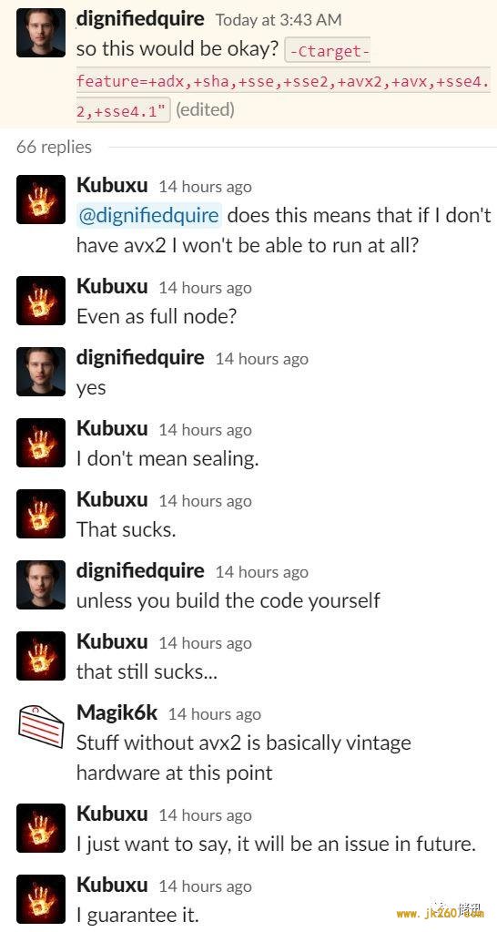
Task: Click the -Ctarget-feature inline code snippet
Action: click(283, 80)
